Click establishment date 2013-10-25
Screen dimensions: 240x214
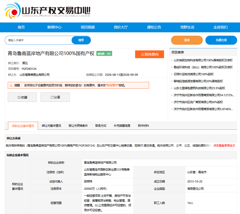[195, 181]
